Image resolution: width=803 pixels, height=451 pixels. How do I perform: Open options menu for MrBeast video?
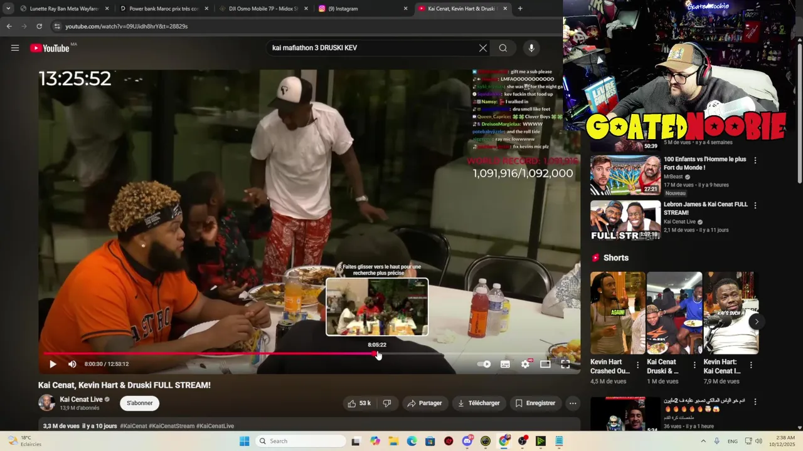point(755,160)
